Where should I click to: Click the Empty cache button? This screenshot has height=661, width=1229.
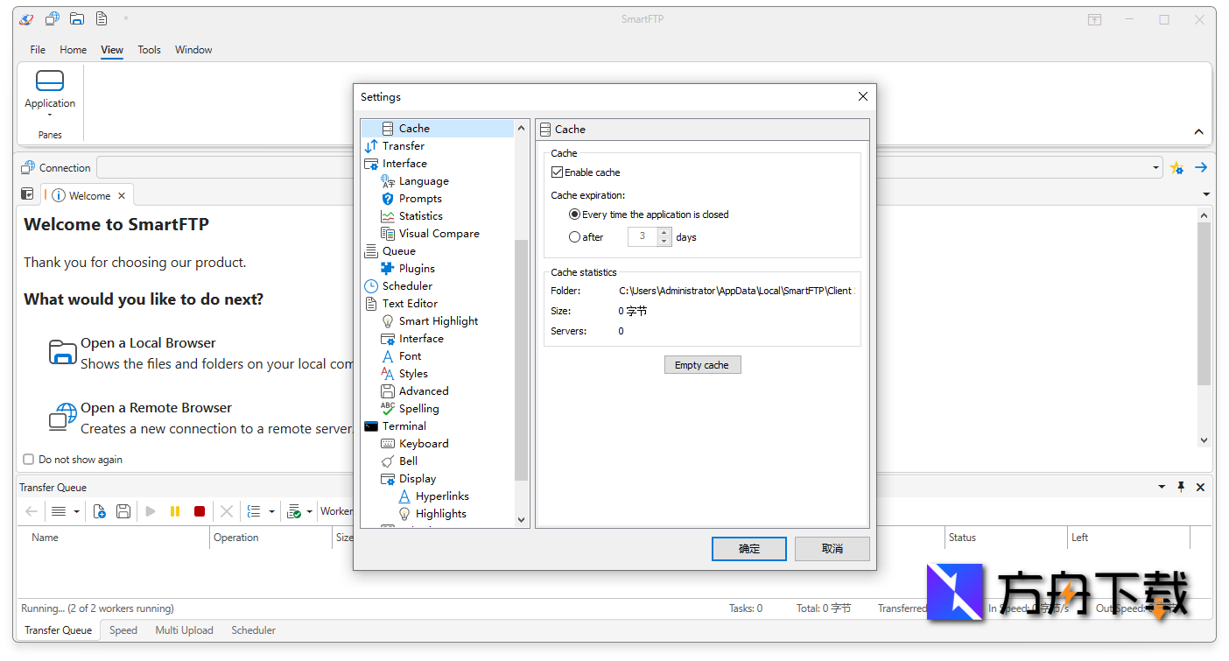pyautogui.click(x=702, y=365)
